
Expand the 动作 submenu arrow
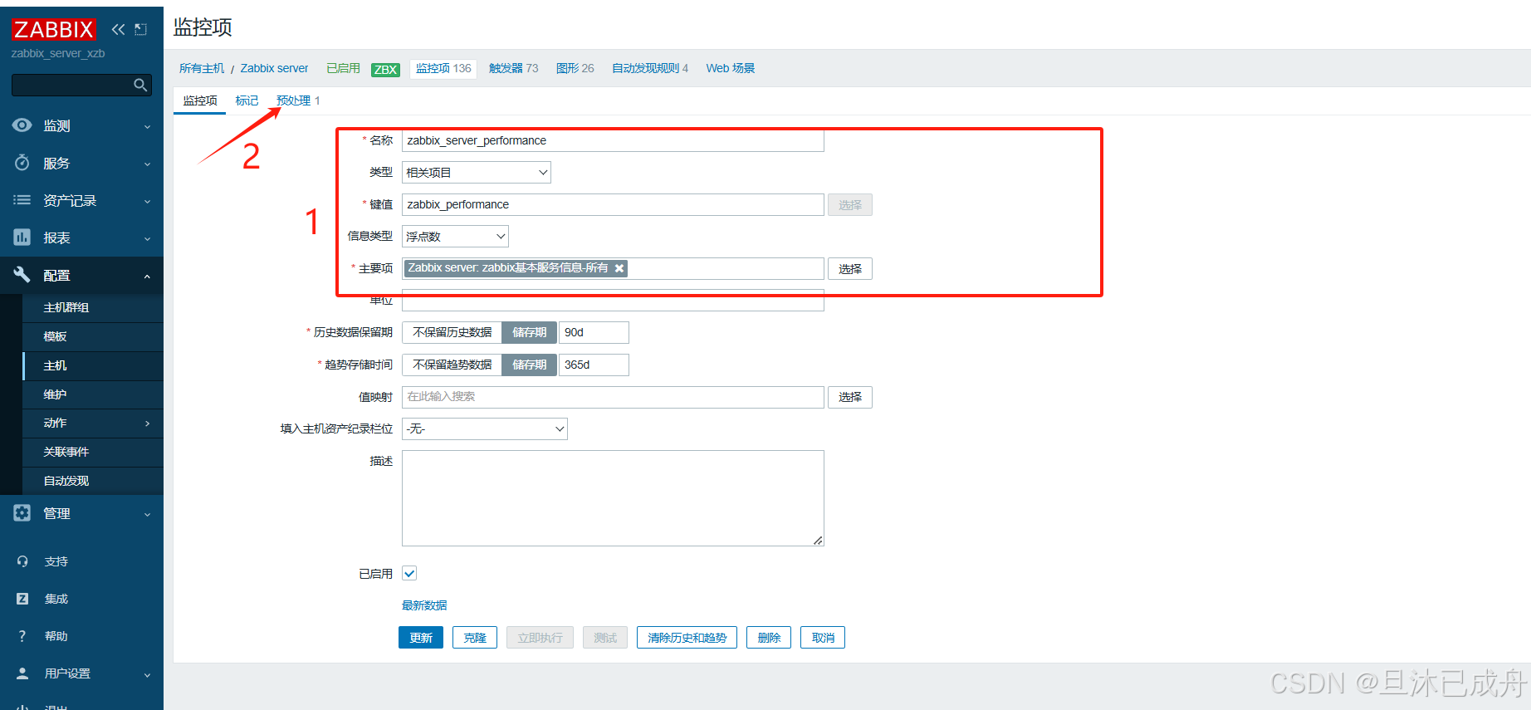[148, 424]
